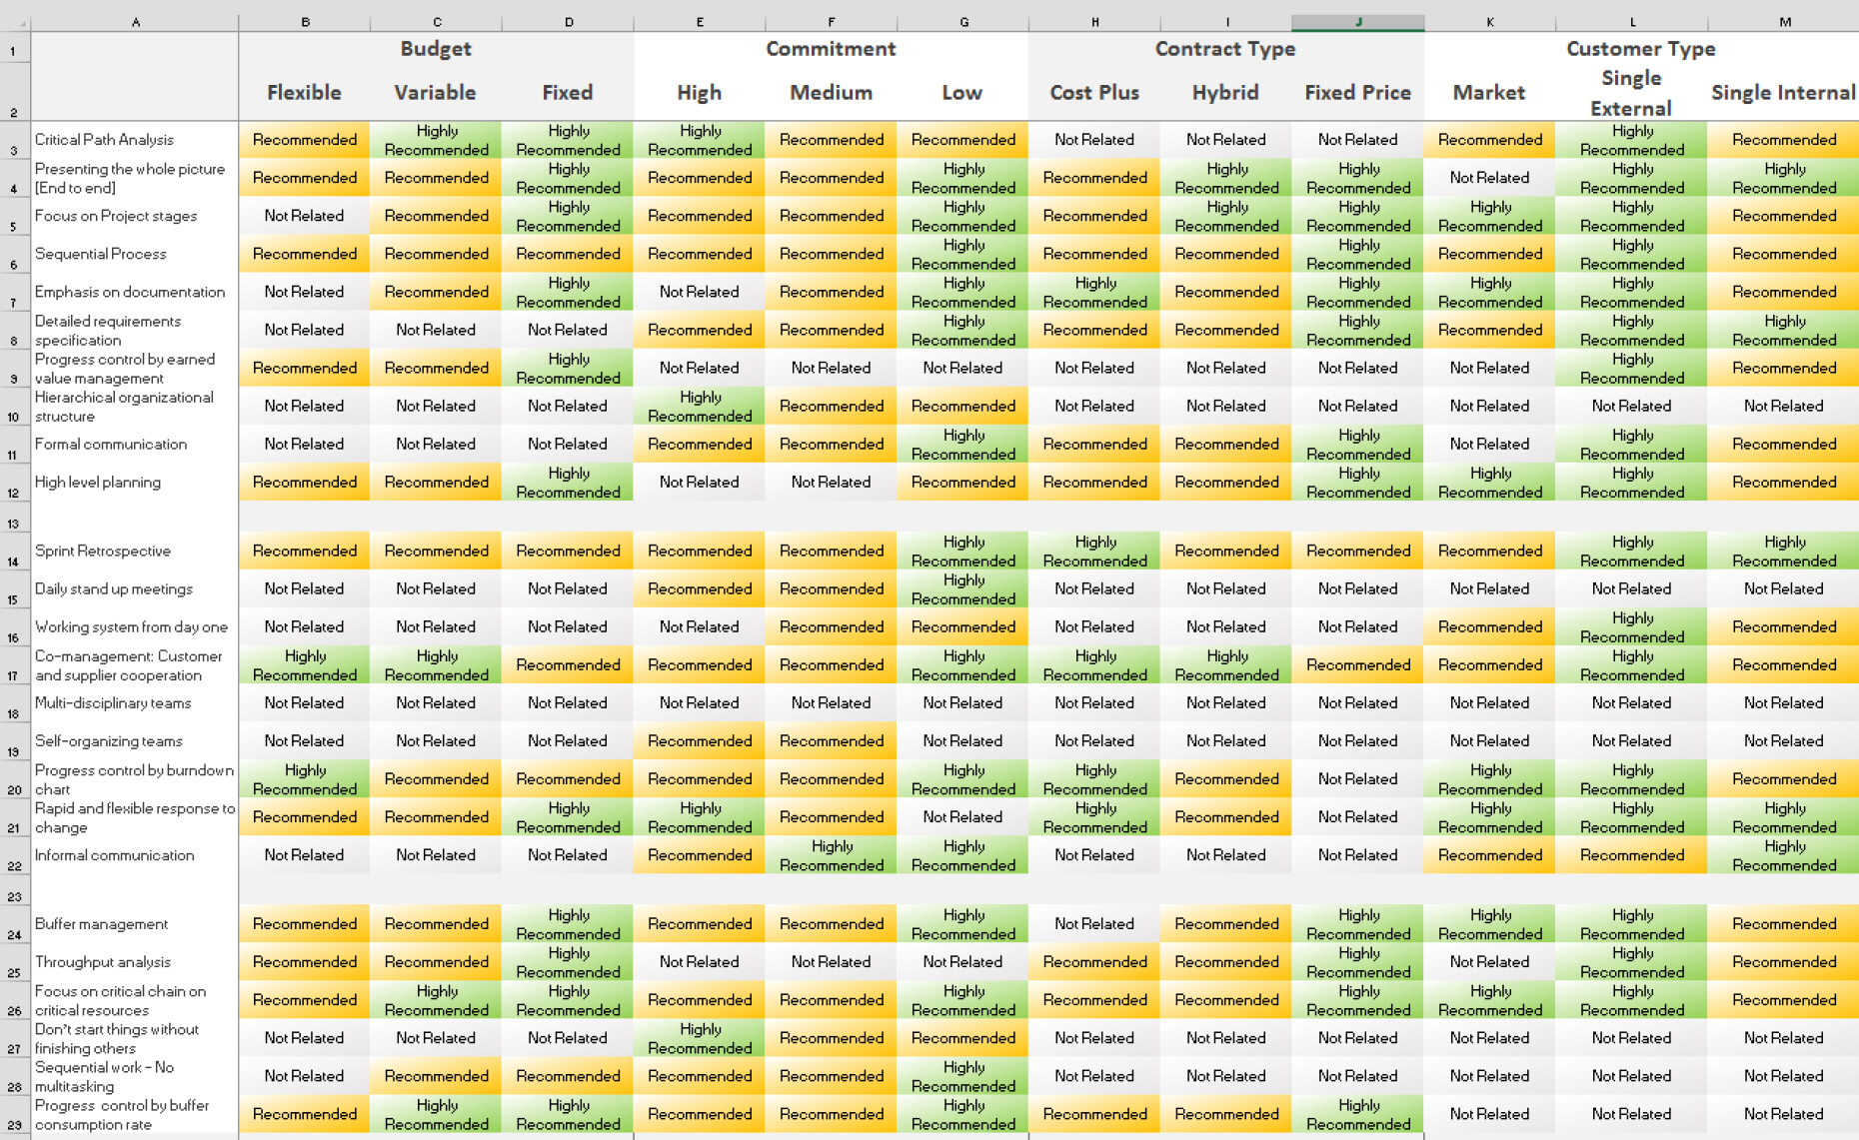The image size is (1859, 1140).
Task: Select the Cost Plus heading cell
Action: pyautogui.click(x=1094, y=93)
